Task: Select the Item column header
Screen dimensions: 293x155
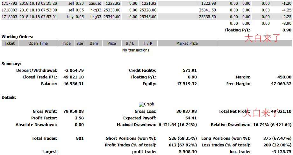Action: 94,44
